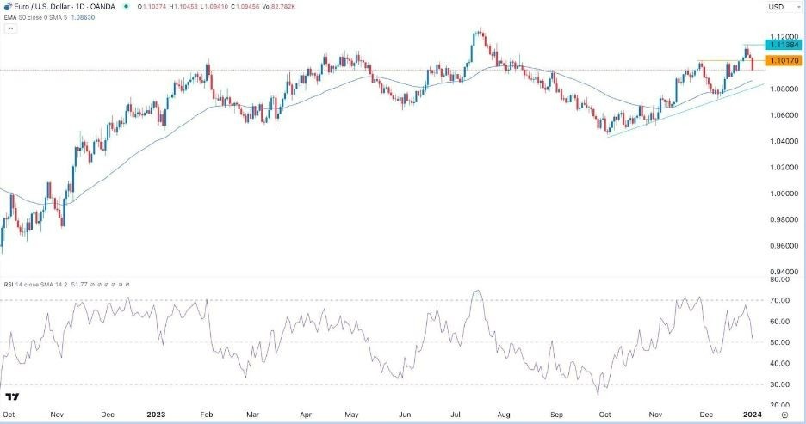Click the 1.04000 price axis label

(784, 141)
